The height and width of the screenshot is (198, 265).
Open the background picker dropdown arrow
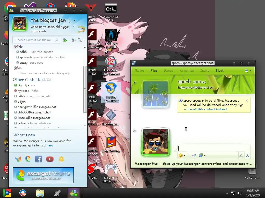point(205,155)
